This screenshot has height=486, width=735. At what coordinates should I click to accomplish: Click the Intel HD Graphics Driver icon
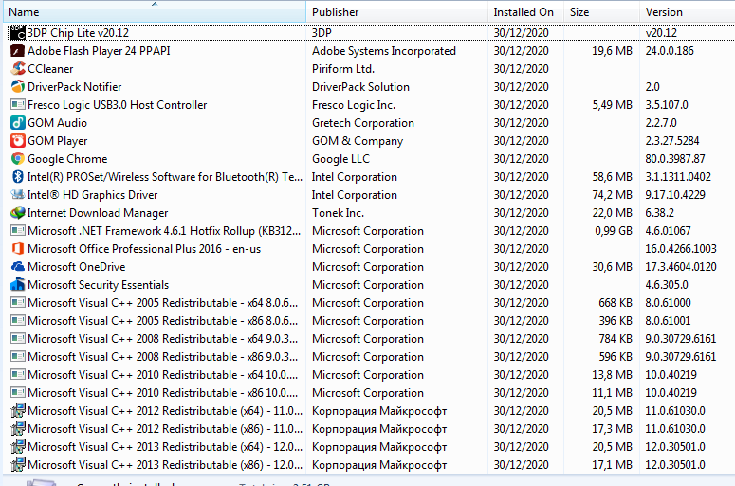pyautogui.click(x=18, y=195)
